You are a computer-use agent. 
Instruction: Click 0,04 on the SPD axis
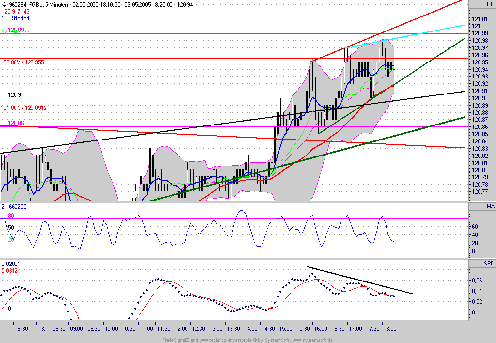(x=477, y=291)
